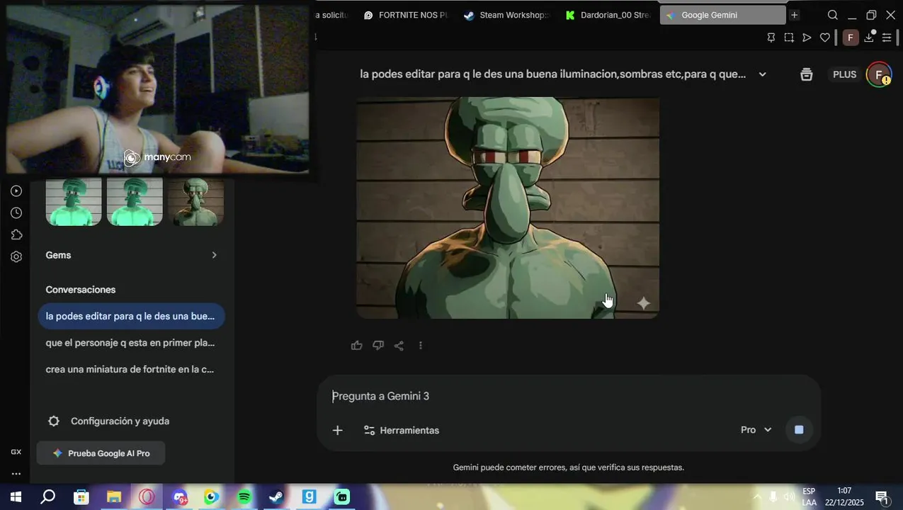Open the Google account avatar
The width and height of the screenshot is (903, 510).
[x=879, y=74]
